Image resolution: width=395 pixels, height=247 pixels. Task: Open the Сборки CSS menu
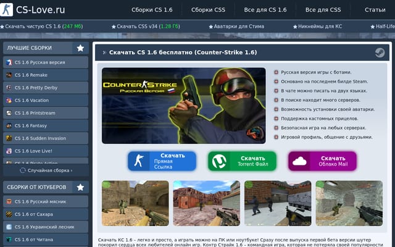point(208,10)
